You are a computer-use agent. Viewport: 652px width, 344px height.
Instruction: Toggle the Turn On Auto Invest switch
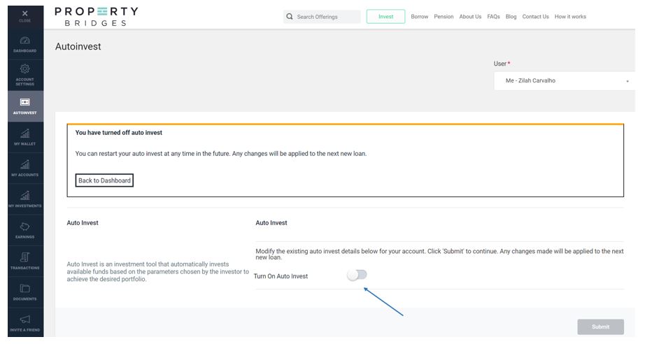pyautogui.click(x=357, y=275)
